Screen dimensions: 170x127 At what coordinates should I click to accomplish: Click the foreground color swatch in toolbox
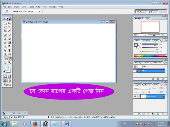[6, 68]
